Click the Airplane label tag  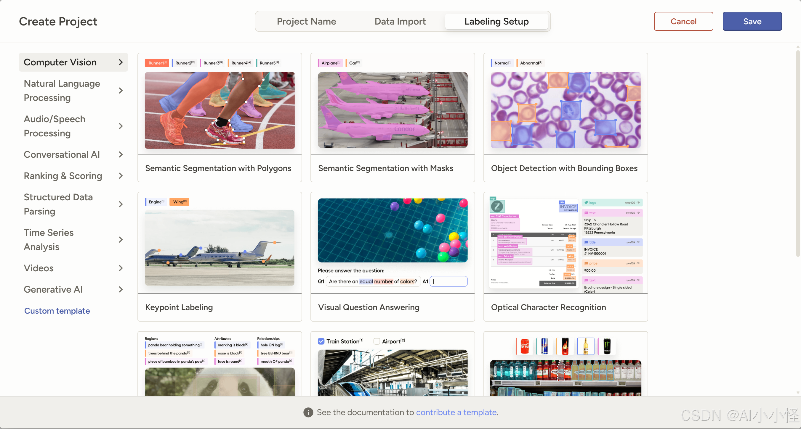(330, 63)
